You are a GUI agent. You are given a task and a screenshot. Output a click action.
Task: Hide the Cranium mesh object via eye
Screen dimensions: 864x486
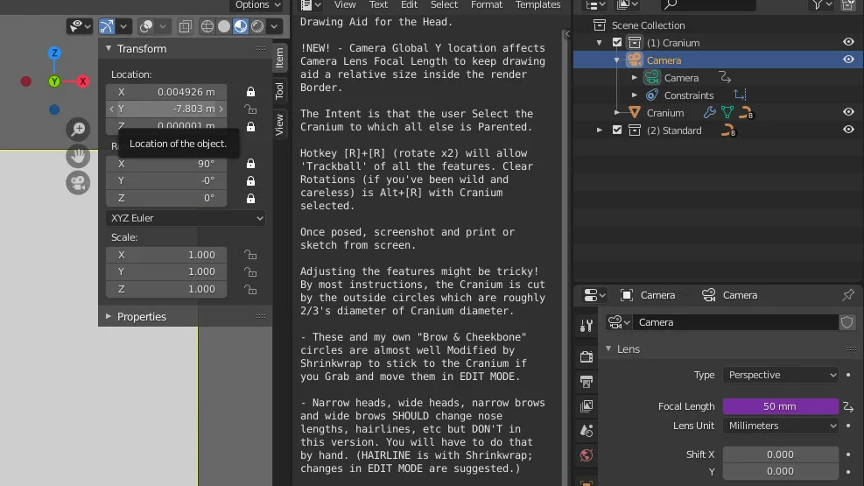[848, 112]
